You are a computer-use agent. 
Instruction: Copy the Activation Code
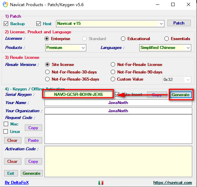pos(33,161)
